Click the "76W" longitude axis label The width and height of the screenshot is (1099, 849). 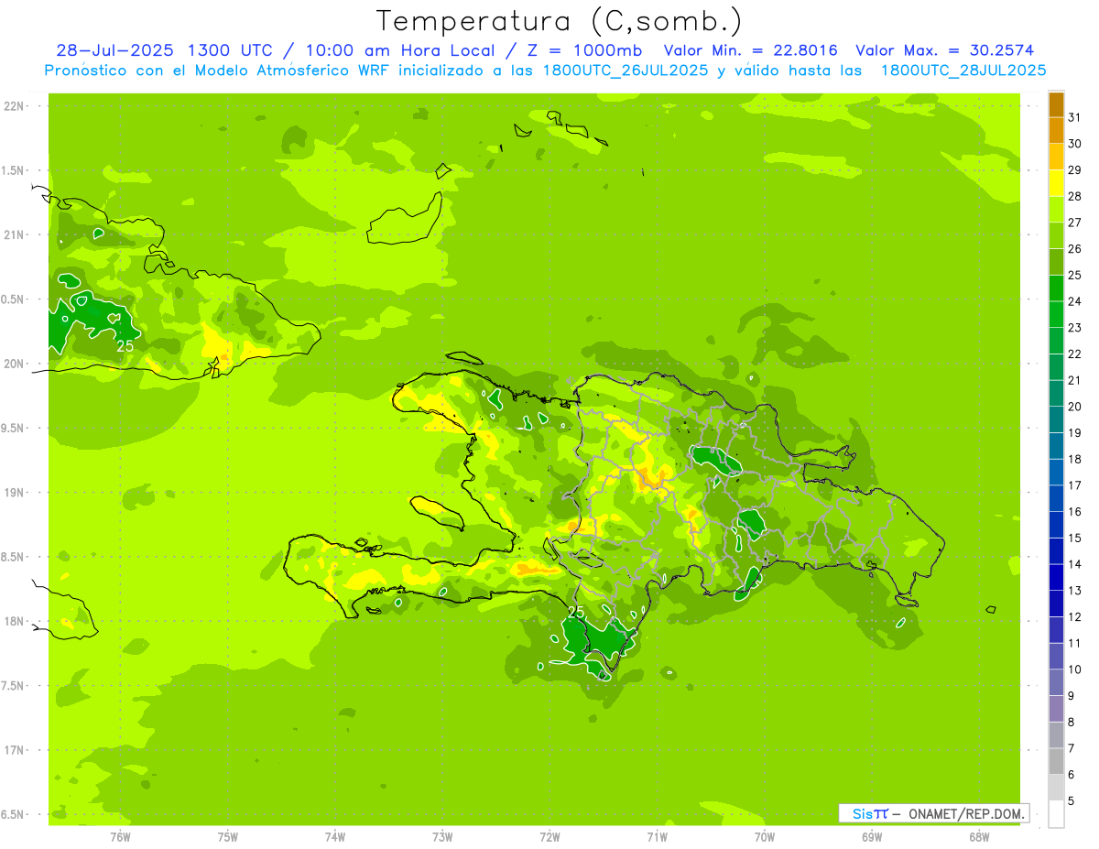120,836
